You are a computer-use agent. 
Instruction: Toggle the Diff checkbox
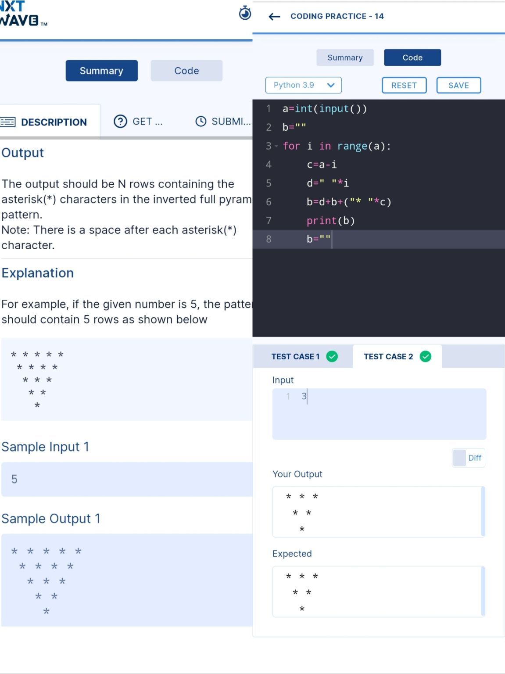[459, 458]
